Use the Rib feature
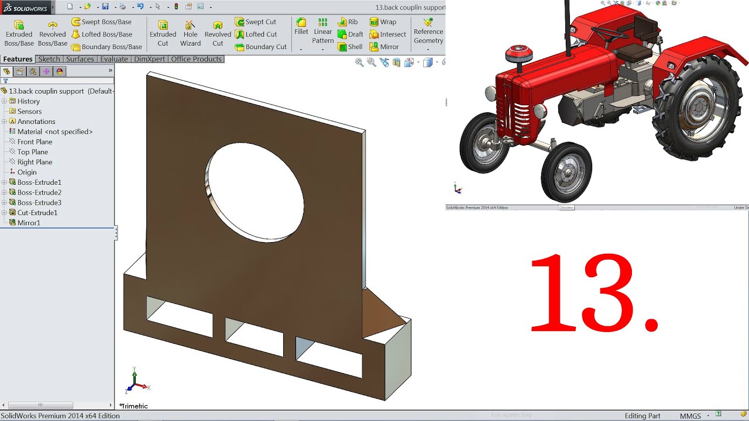This screenshot has width=749, height=421. tap(348, 22)
